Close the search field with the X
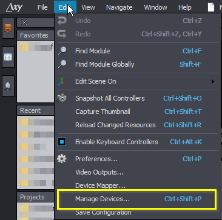222x220 pixels. [24, 22]
